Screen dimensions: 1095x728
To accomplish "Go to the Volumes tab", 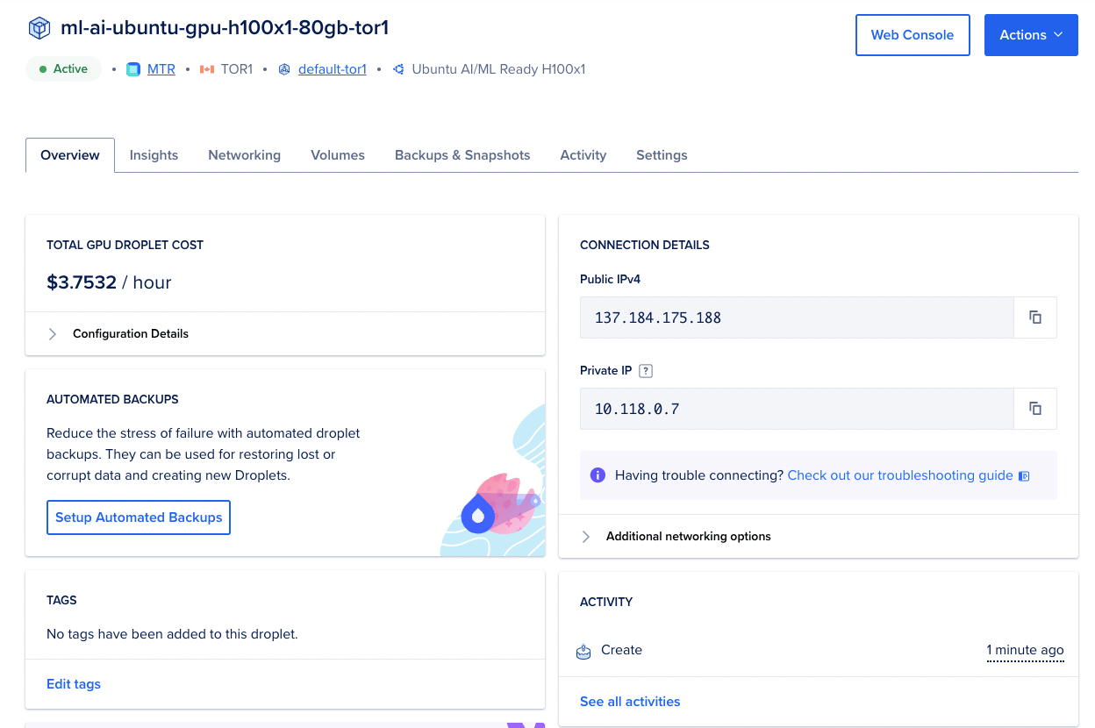I will (x=338, y=155).
